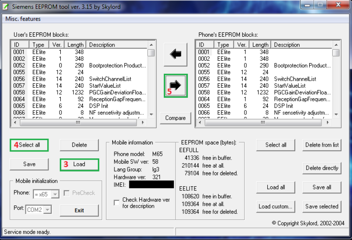This screenshot has height=240, width=352.
Task: Click phone's list scroll down arrow
Action: point(336,114)
